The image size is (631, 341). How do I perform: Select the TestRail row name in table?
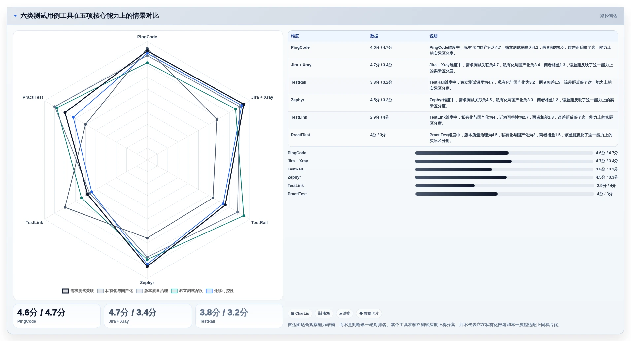pyautogui.click(x=299, y=82)
